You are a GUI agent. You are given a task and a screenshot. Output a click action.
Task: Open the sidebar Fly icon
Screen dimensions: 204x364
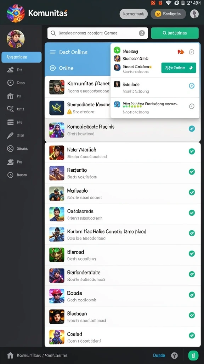(x=10, y=162)
